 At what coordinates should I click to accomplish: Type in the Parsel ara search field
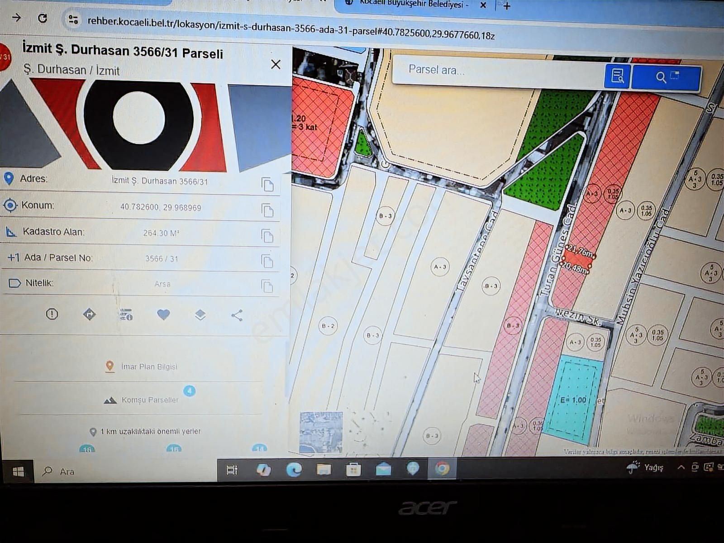click(498, 70)
